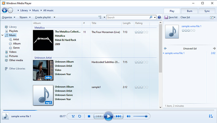Click the Save list floppy icon
217x123 pixels.
166,17
